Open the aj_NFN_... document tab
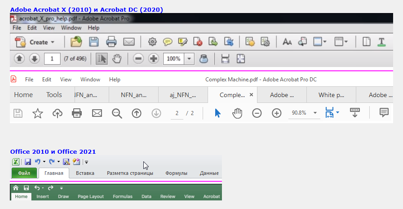 pos(183,95)
